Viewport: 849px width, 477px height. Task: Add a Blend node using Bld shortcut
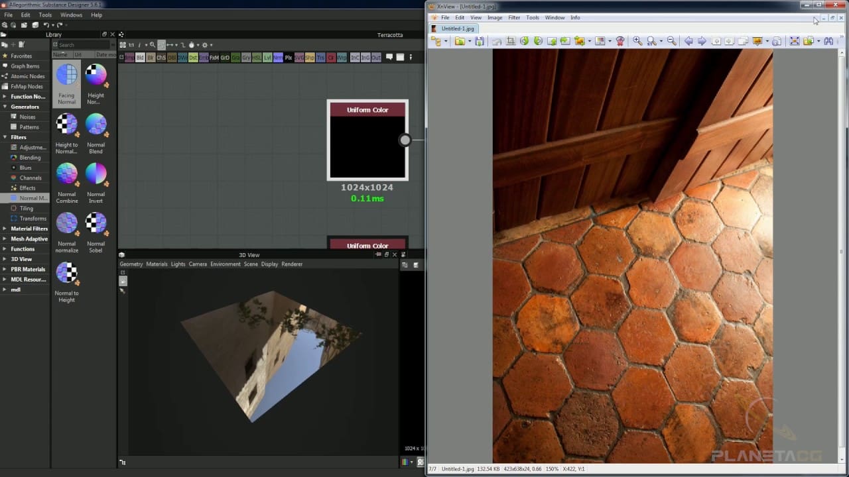click(x=140, y=58)
